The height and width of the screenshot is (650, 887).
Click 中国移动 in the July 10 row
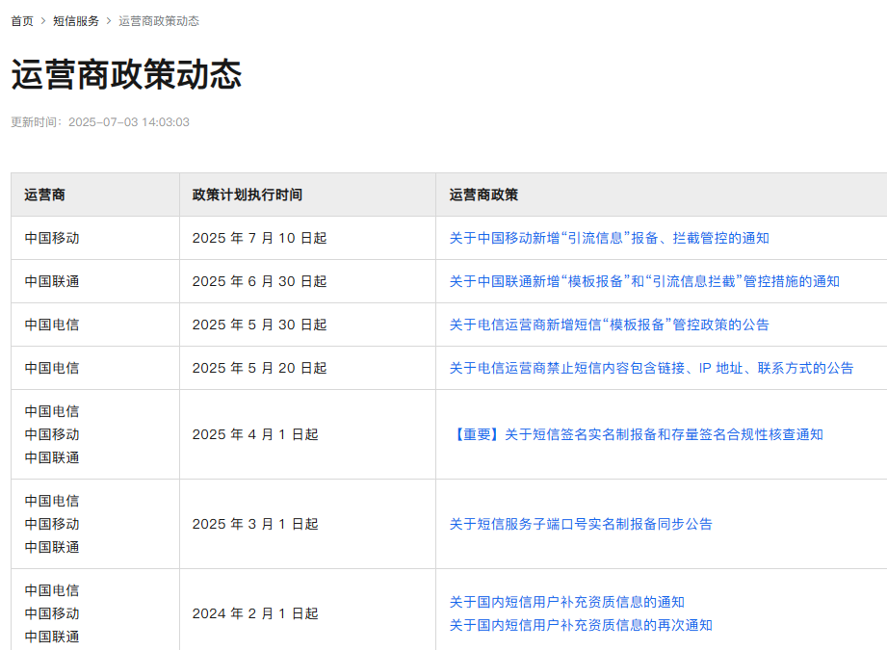point(52,238)
